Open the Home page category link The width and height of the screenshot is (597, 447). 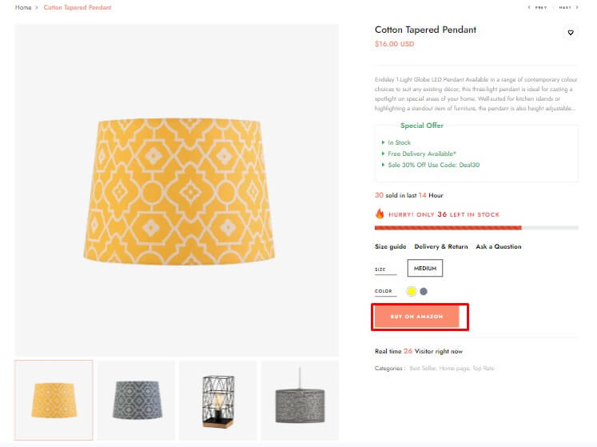[x=456, y=369]
